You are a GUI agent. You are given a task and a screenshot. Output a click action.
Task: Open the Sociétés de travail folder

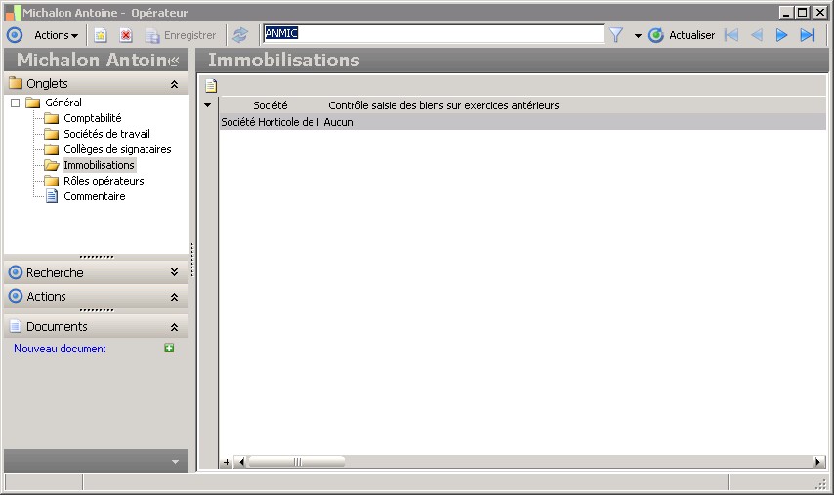pyautogui.click(x=106, y=134)
